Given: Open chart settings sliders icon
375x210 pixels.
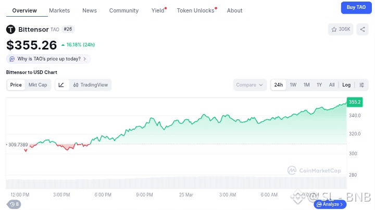Looking at the screenshot, I should click(x=361, y=85).
